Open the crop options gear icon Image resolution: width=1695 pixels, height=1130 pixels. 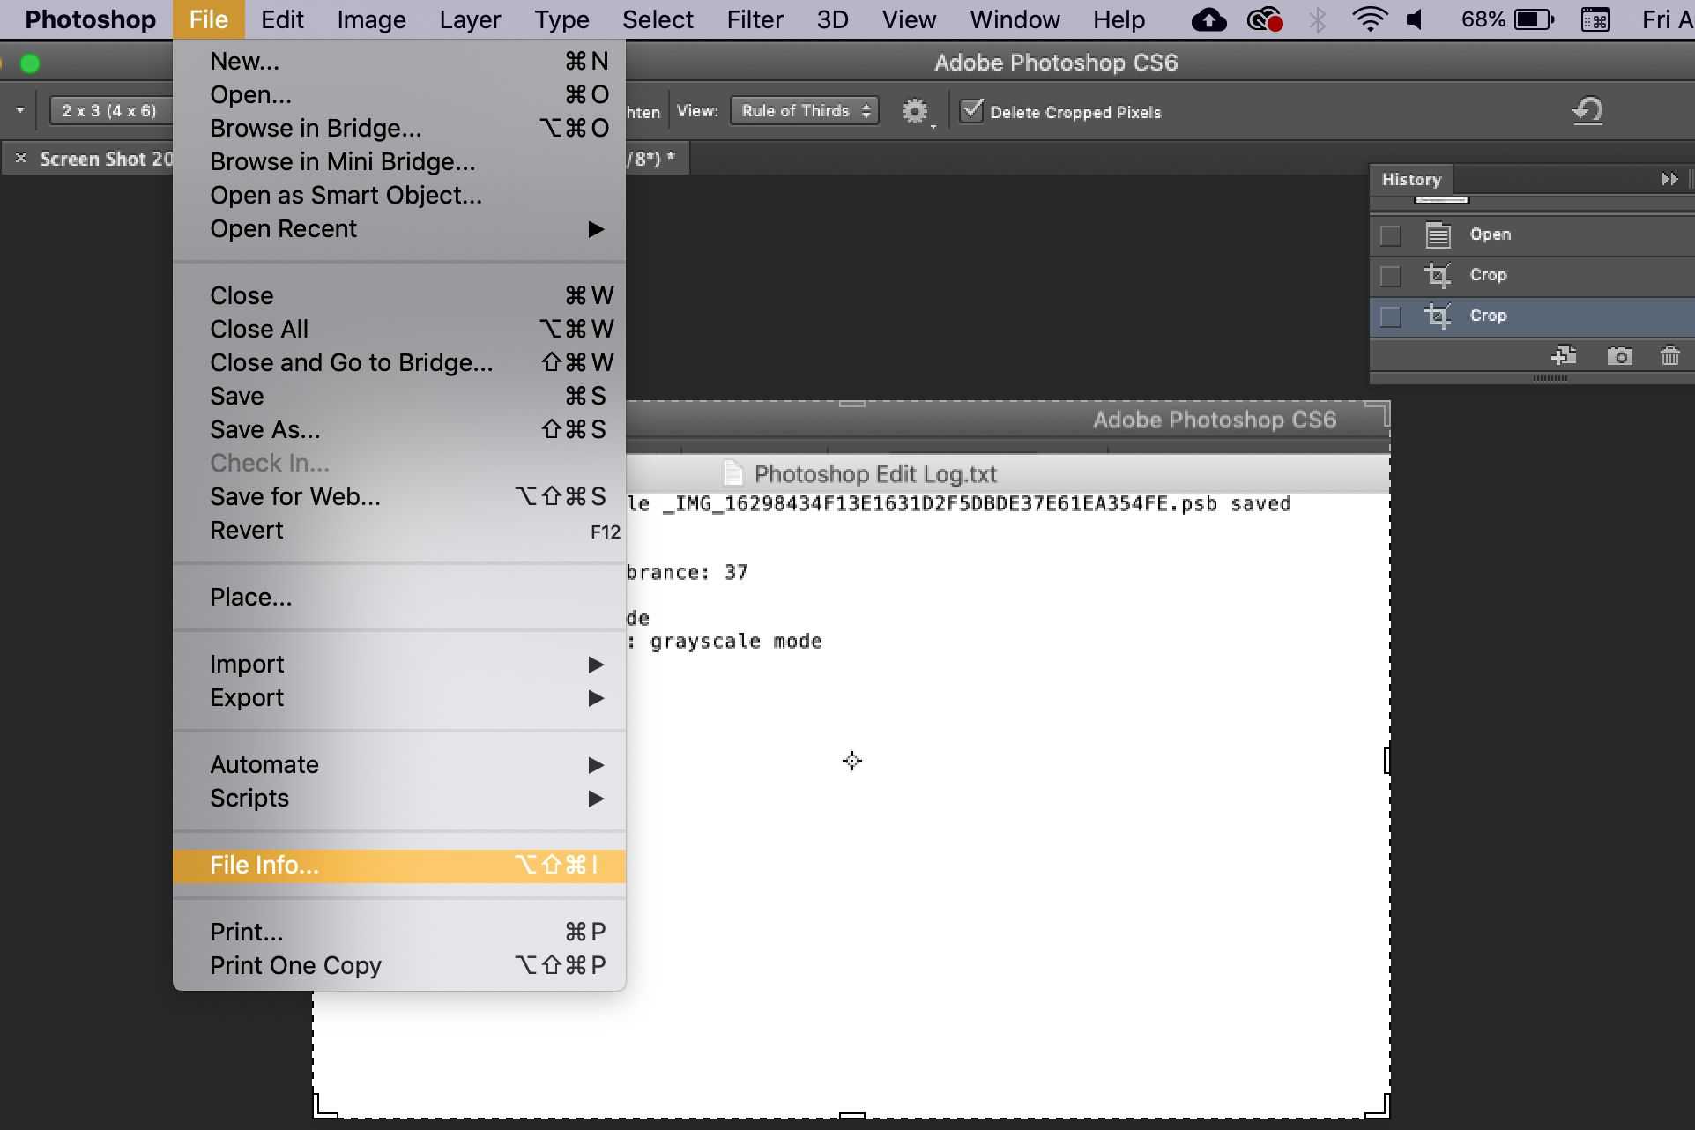coord(915,111)
